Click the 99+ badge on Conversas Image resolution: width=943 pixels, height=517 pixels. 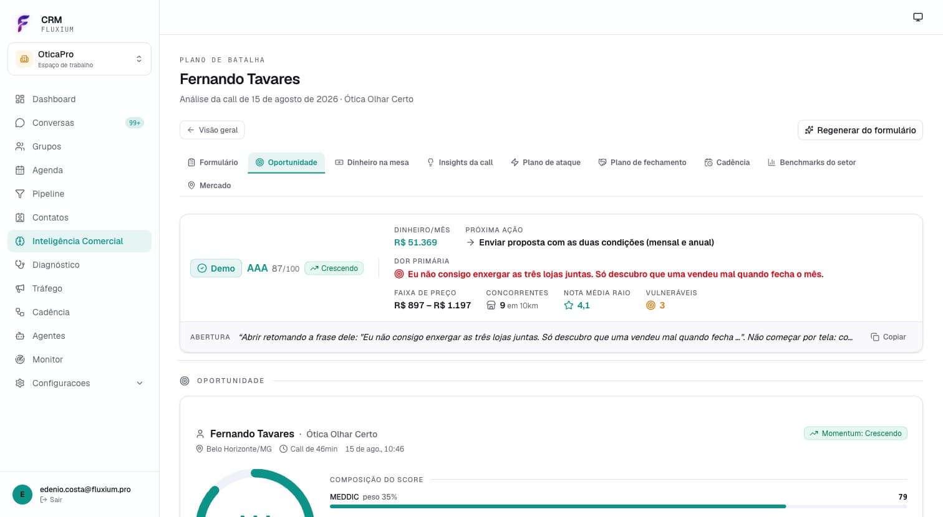135,123
